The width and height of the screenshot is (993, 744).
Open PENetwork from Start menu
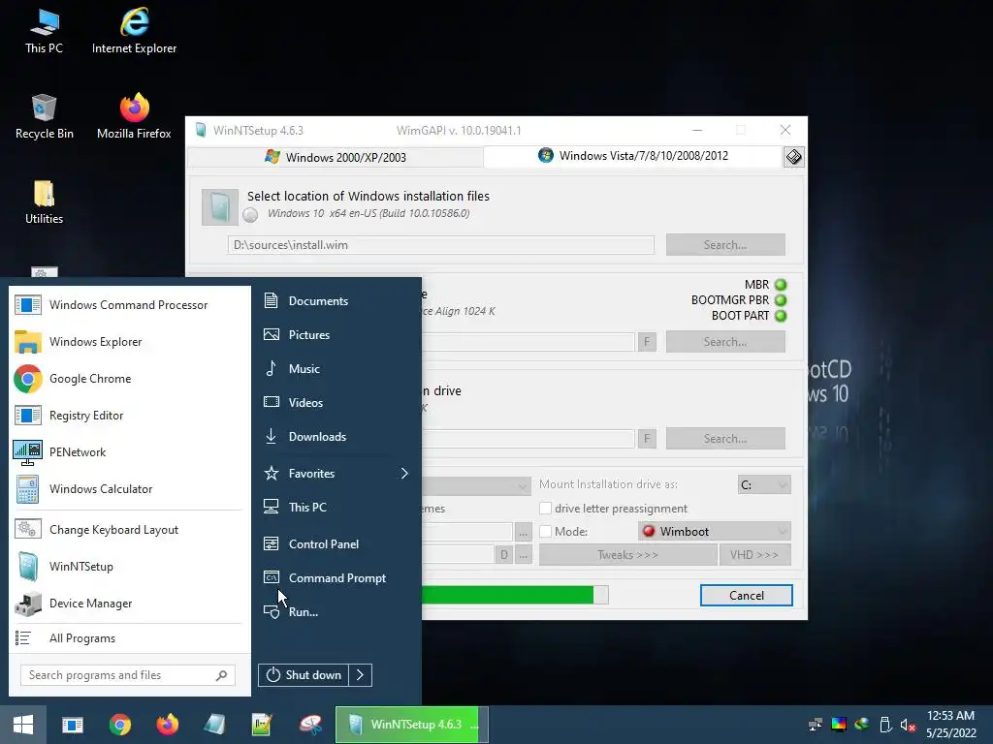[x=127, y=451]
